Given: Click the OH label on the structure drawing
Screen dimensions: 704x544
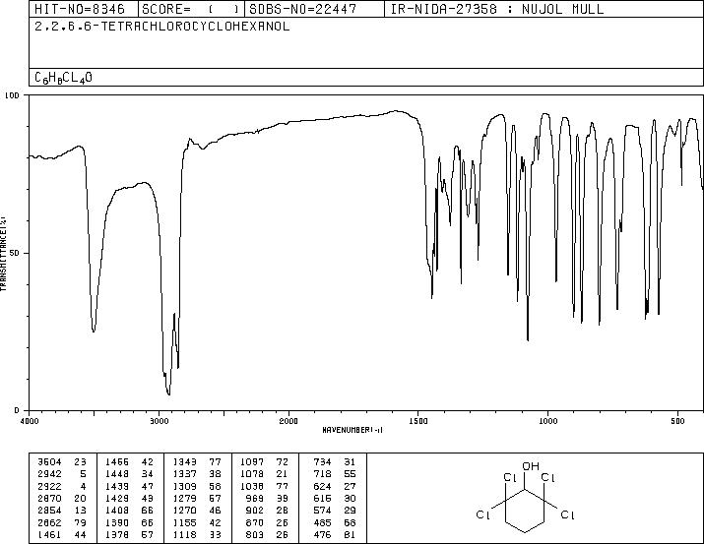Looking at the screenshot, I should (x=531, y=466).
